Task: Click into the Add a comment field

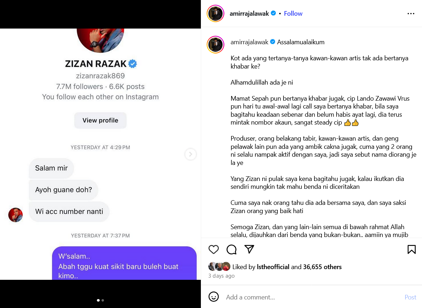Action: (x=312, y=297)
